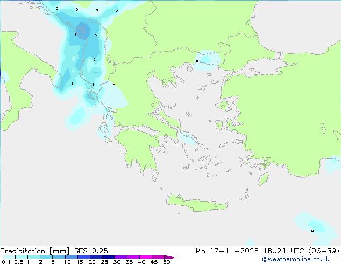Click the precipitation value '3' on map
341x264 pixels.
tap(96, 35)
